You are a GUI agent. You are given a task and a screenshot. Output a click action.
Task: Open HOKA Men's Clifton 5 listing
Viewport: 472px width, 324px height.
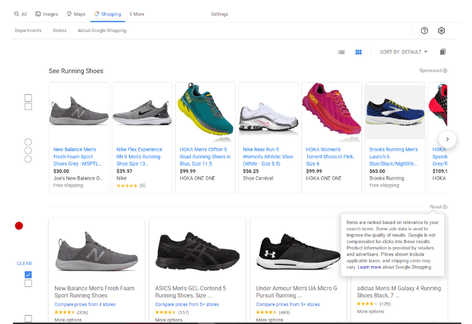(205, 156)
